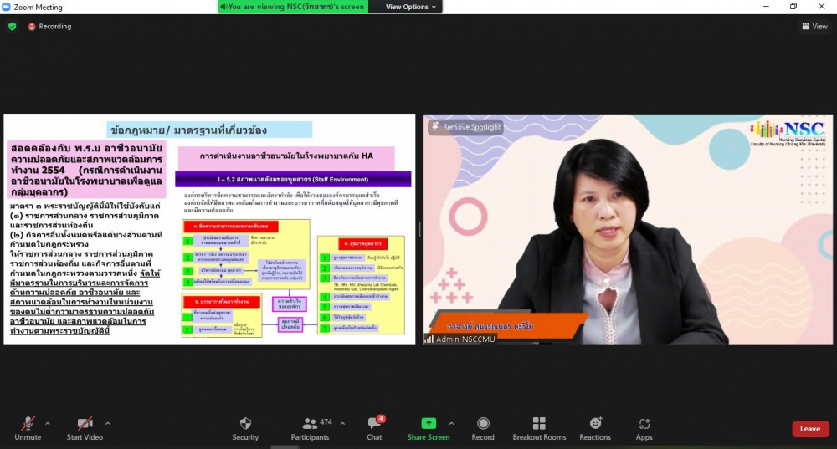Switch layout using the View button
Screen dimensions: 837x449
[x=814, y=27]
